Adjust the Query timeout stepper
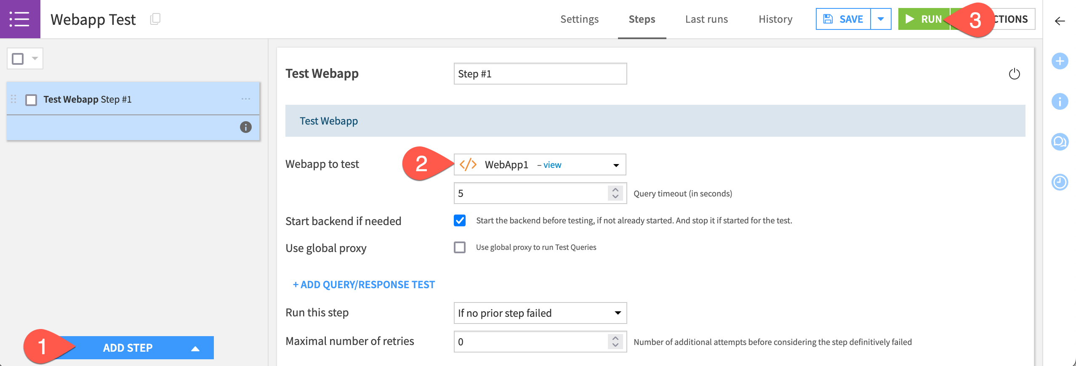The image size is (1076, 366). [x=615, y=193]
